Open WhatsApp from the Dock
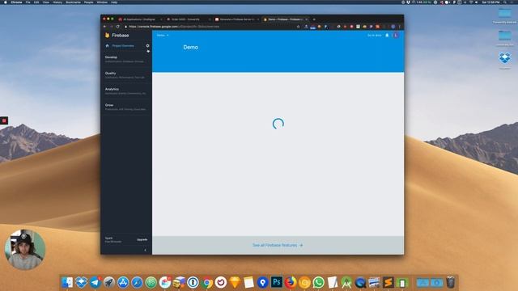This screenshot has height=291, width=518. [x=318, y=282]
